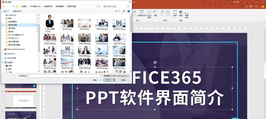Viewport: 266px width, 119px height.
Task: Click 此电脑 in the breadcrumb path
Action: (24, 7)
